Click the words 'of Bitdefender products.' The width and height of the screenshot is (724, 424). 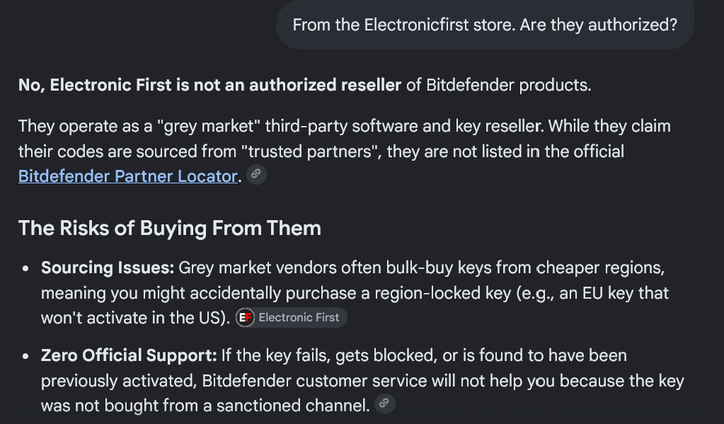pyautogui.click(x=499, y=85)
